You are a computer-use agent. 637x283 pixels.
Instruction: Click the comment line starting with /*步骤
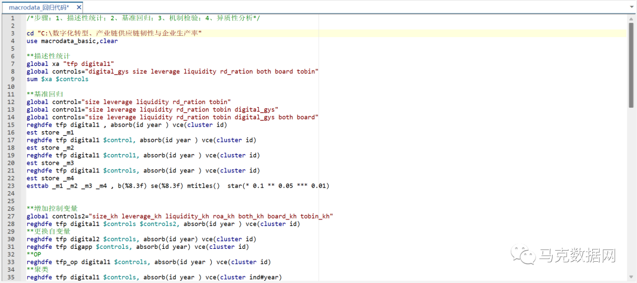143,18
